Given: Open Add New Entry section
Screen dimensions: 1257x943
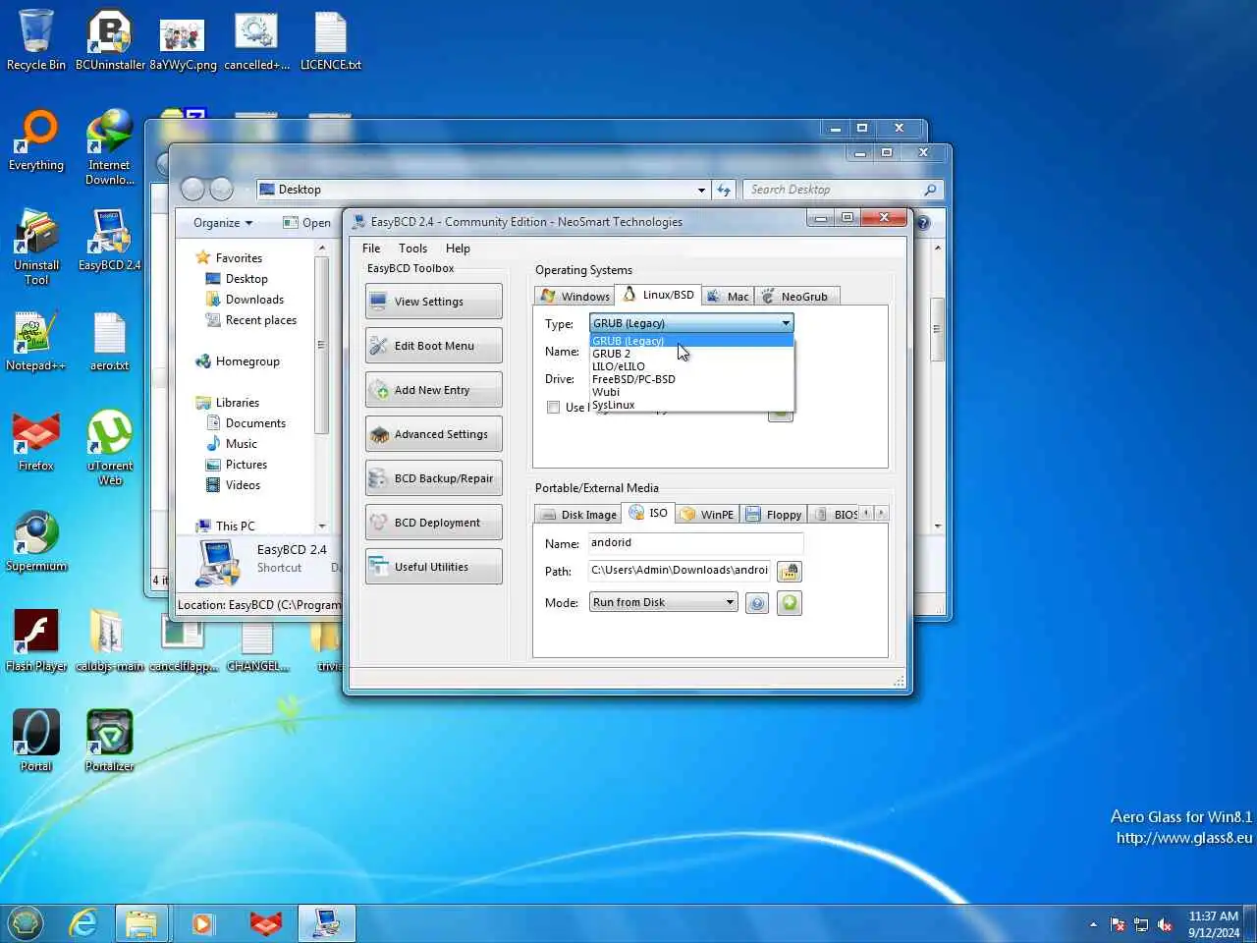Looking at the screenshot, I should (433, 390).
